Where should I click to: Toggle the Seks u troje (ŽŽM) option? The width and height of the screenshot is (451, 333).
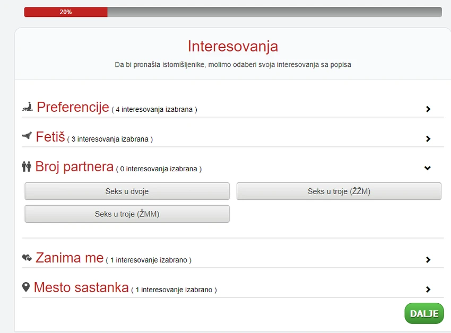point(339,191)
